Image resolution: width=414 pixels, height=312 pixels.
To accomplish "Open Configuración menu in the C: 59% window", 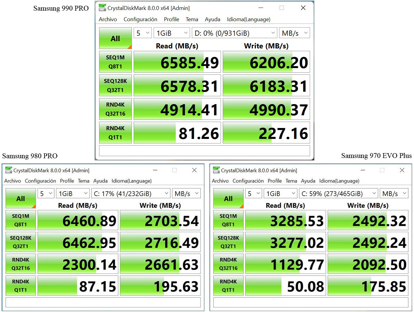I will 248,181.
